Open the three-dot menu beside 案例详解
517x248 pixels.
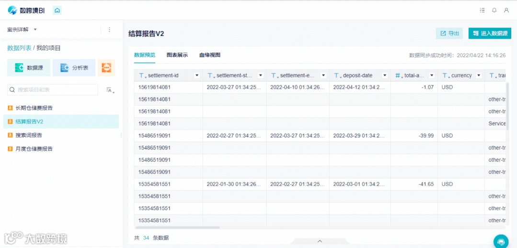(x=110, y=29)
